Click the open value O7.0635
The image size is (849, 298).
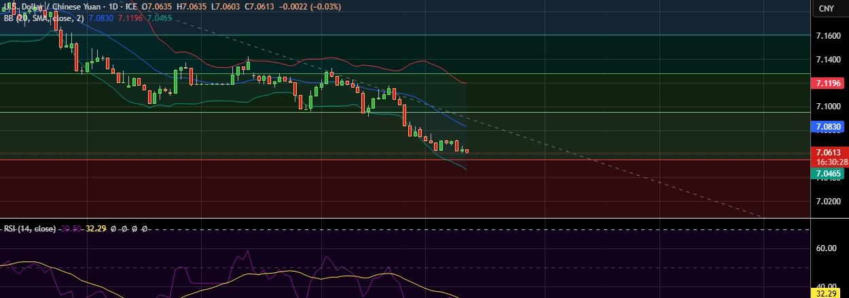pyautogui.click(x=157, y=6)
